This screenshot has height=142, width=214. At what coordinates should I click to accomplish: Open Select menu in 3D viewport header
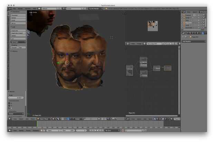[x=21, y=119]
